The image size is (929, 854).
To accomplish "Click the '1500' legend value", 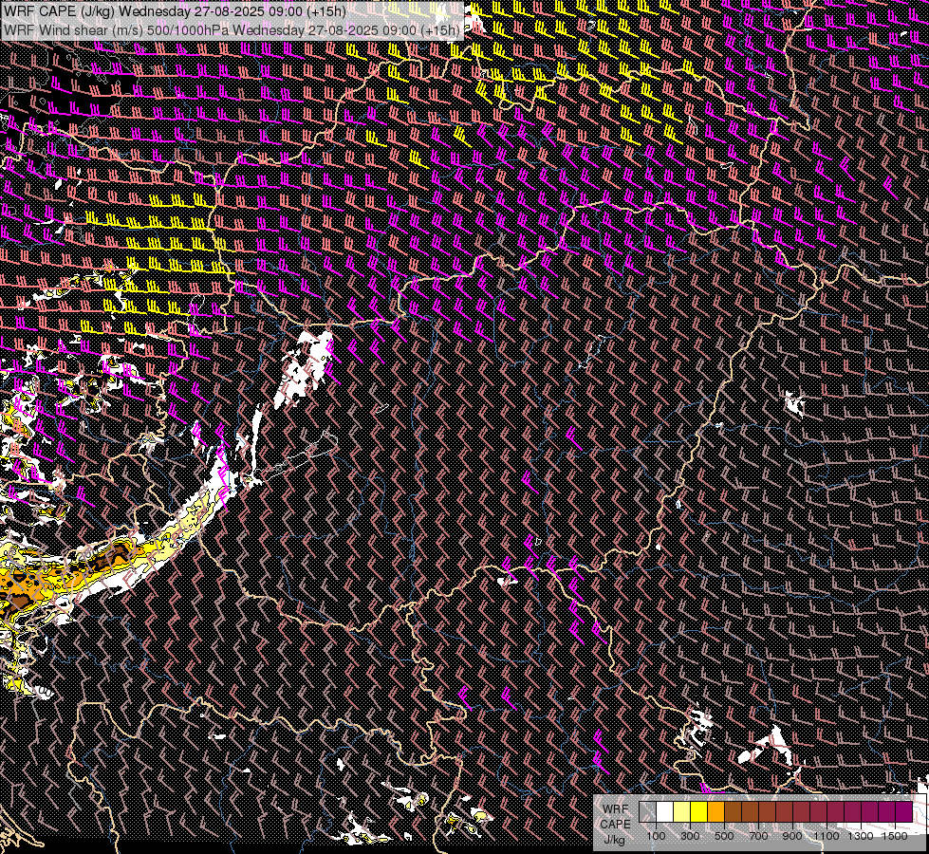I will point(895,836).
